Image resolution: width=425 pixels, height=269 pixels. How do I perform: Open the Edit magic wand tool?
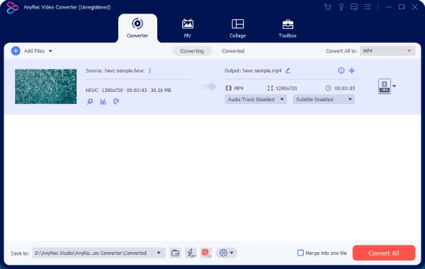coord(90,102)
